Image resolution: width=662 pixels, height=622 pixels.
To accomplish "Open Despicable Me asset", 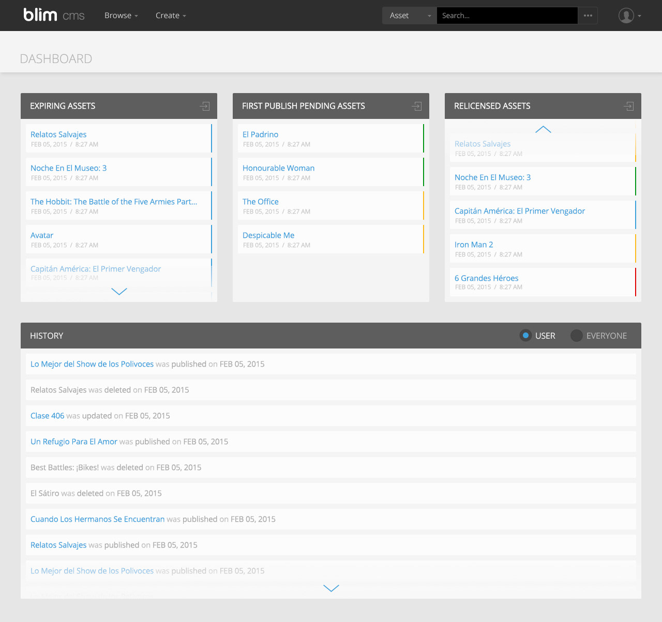I will click(x=268, y=235).
